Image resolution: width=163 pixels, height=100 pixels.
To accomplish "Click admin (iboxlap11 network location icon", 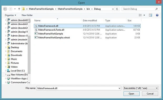I will pyautogui.click(x=9, y=32).
